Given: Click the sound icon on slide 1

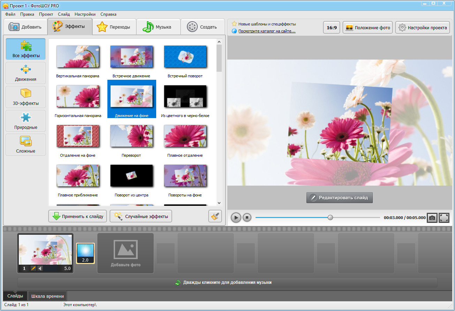Looking at the screenshot, I should (x=40, y=269).
